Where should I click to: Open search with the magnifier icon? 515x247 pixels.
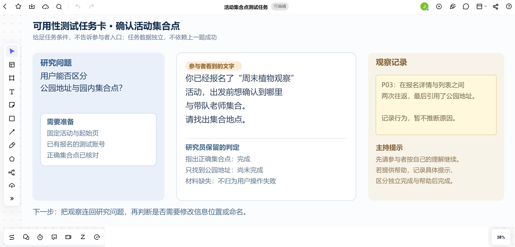pyautogui.click(x=59, y=6)
